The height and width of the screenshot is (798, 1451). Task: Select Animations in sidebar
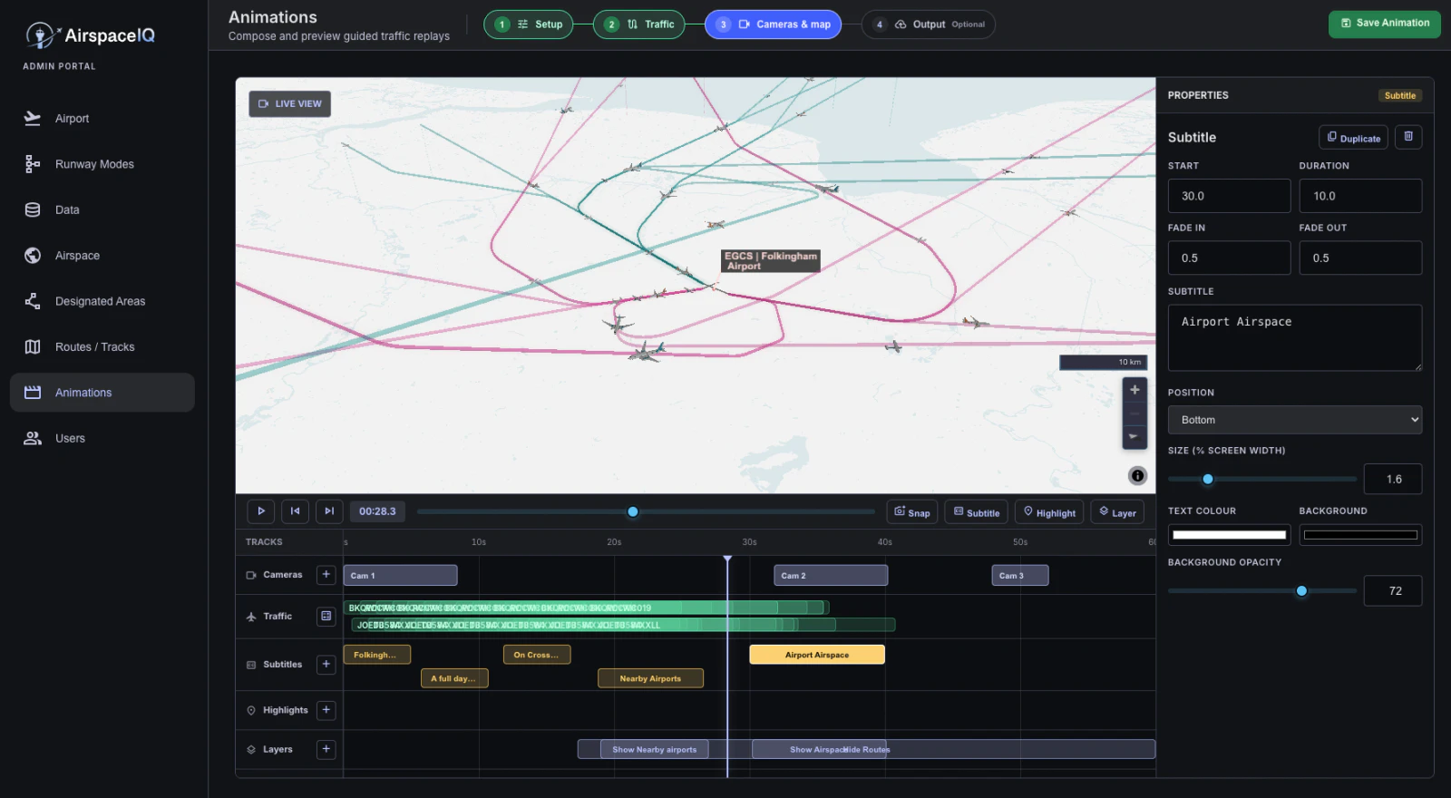click(x=102, y=393)
